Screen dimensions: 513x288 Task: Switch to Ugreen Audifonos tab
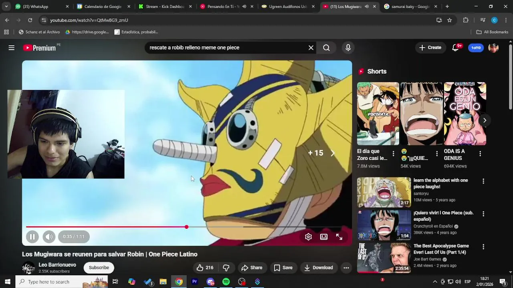(288, 6)
